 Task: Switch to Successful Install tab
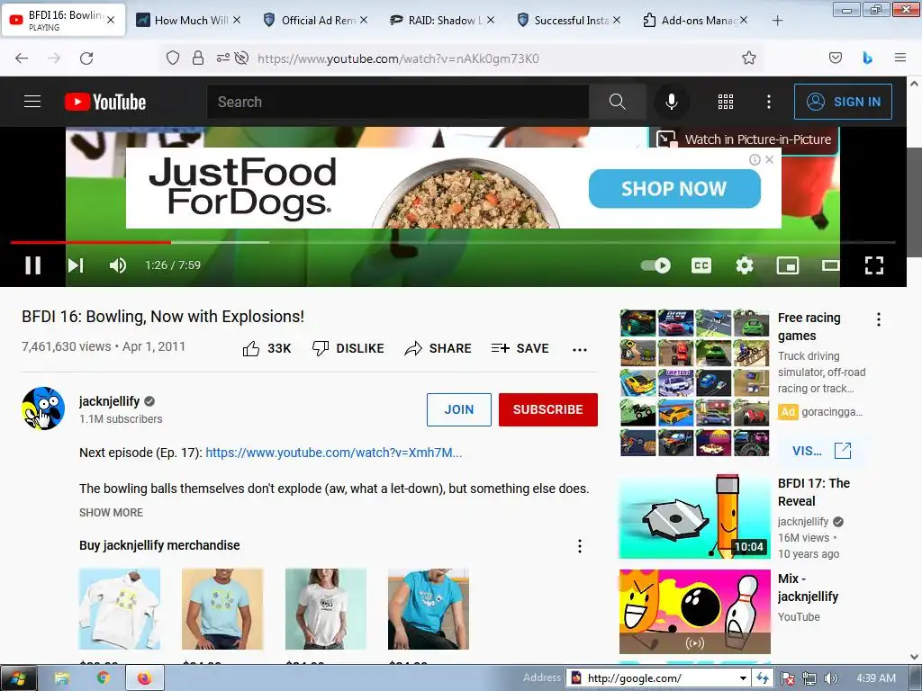[570, 21]
